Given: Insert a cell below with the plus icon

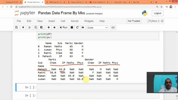Looking at the screenshot, I should (23, 27).
